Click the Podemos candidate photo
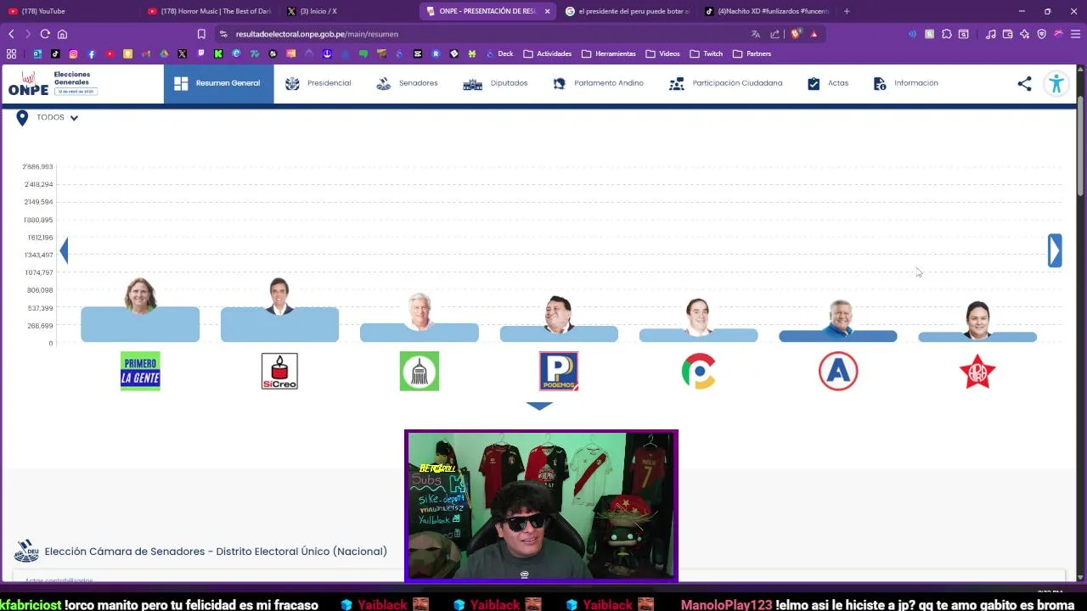 click(x=559, y=314)
